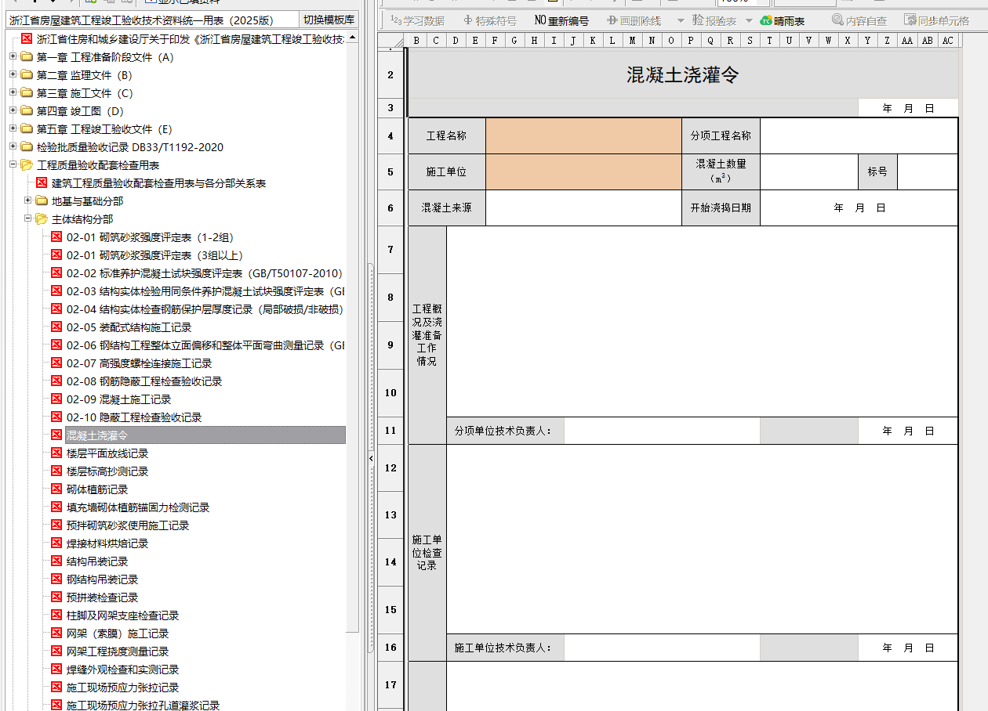Open dropdown arrow beside 报验表
Viewport: 988px width, 711px height.
click(x=749, y=20)
